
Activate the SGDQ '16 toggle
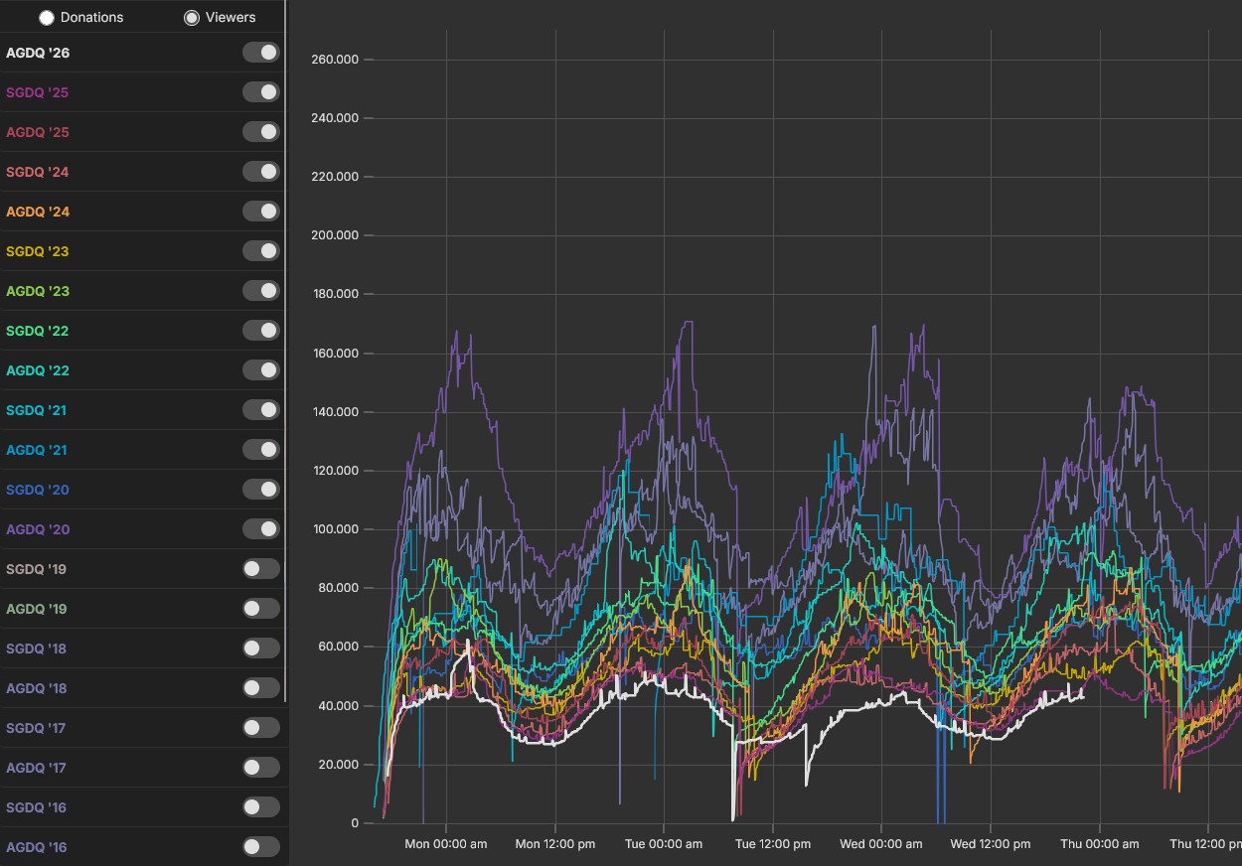[x=261, y=807]
